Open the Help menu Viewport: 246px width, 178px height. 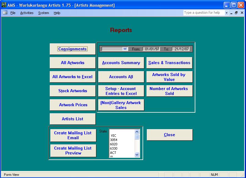57,13
